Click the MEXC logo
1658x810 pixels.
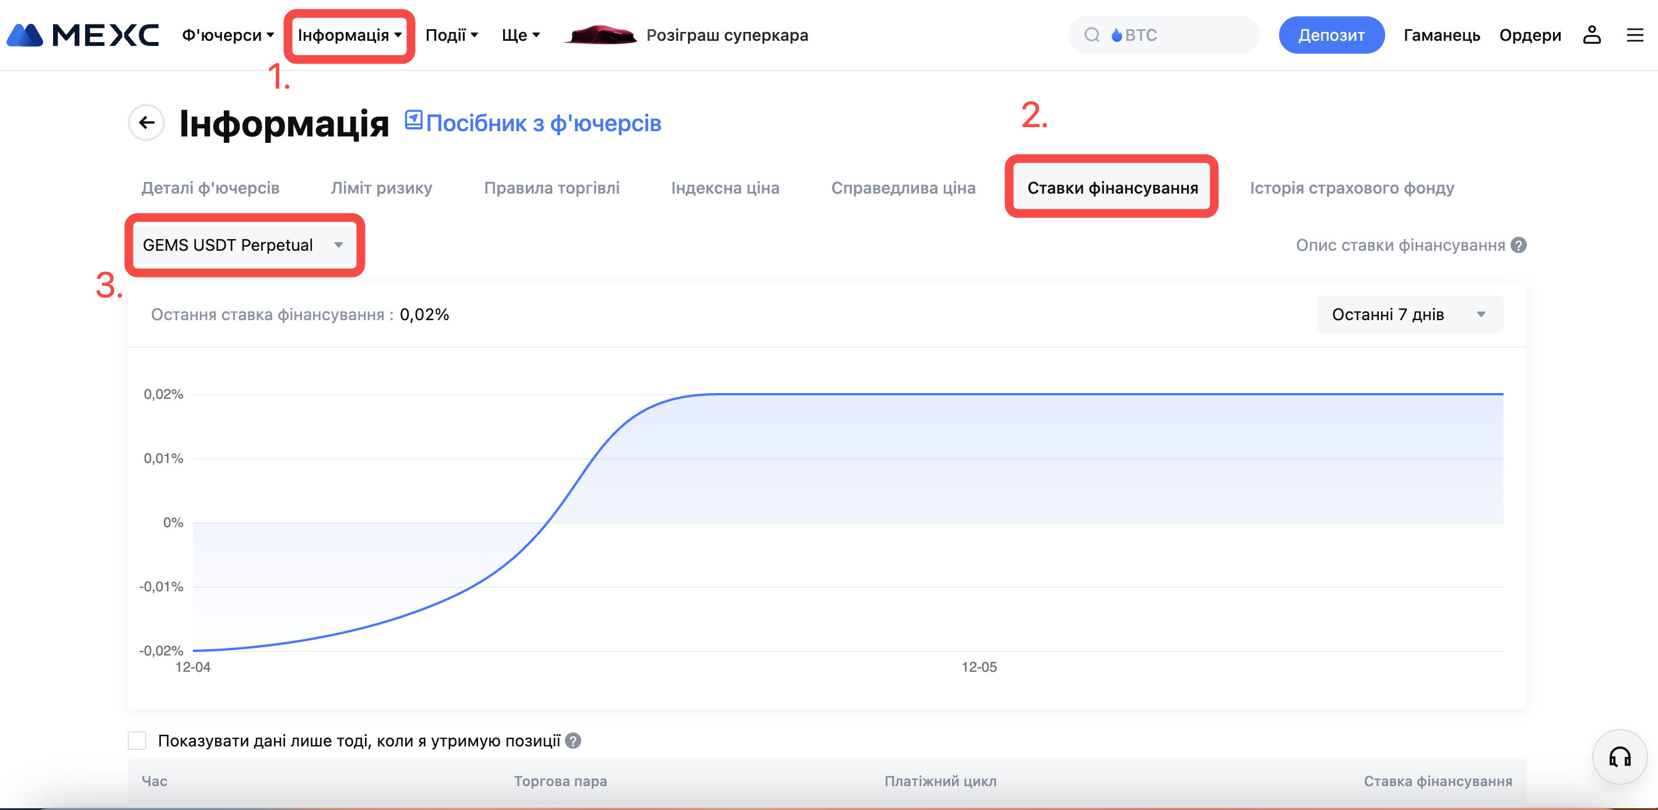click(82, 35)
